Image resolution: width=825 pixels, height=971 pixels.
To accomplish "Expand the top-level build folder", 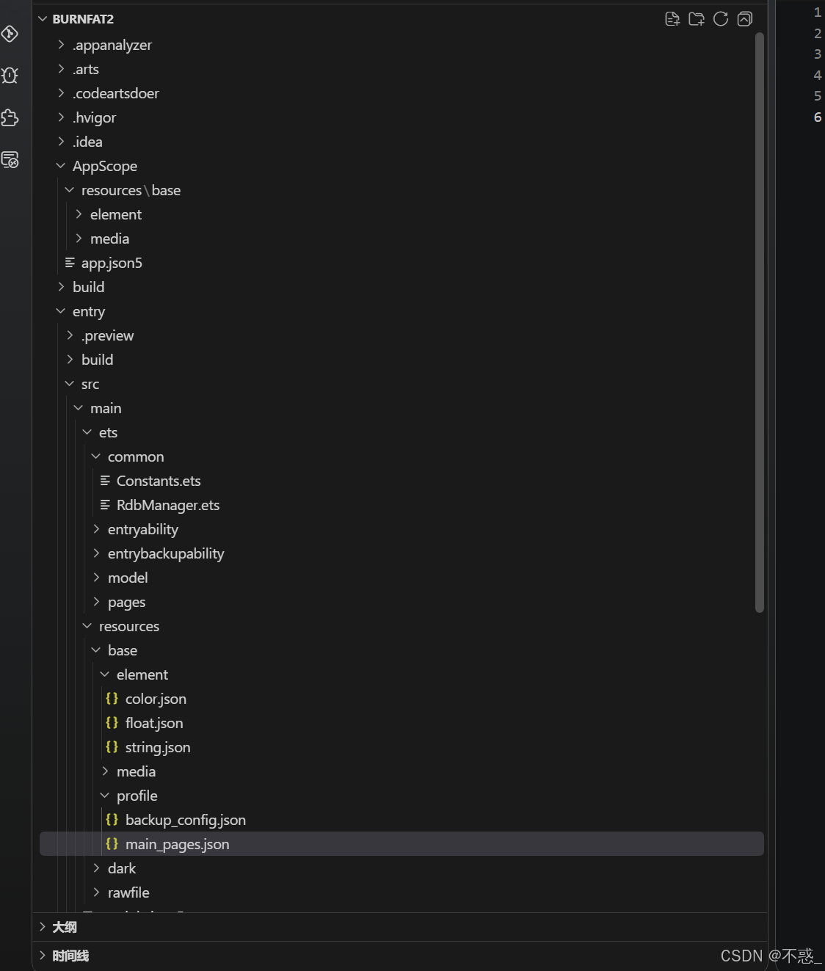I will coord(61,287).
